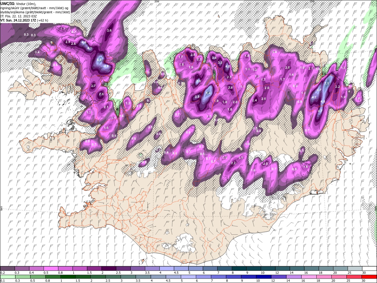Image resolution: width=377 pixels, height=283 pixels.
Task: Select the darkest green 1–1.5 swatch, lower scale
Action: click(68, 277)
